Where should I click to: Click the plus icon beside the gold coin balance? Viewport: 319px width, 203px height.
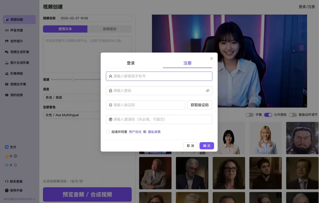16,156
